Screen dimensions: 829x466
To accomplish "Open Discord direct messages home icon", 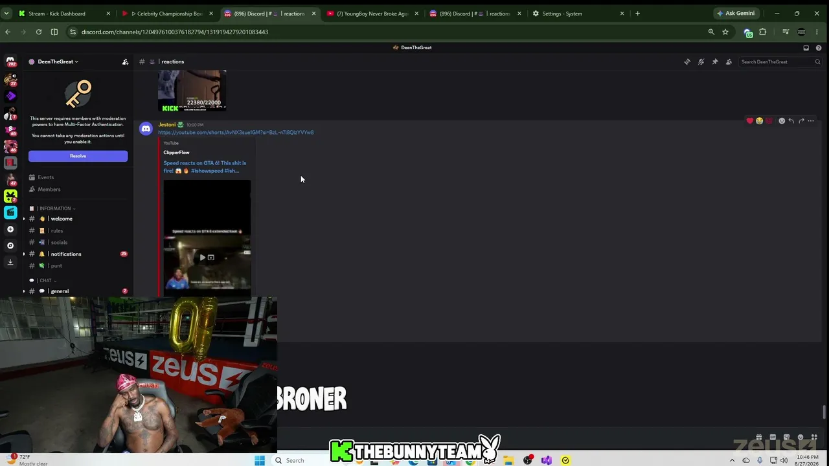I will click(x=10, y=61).
